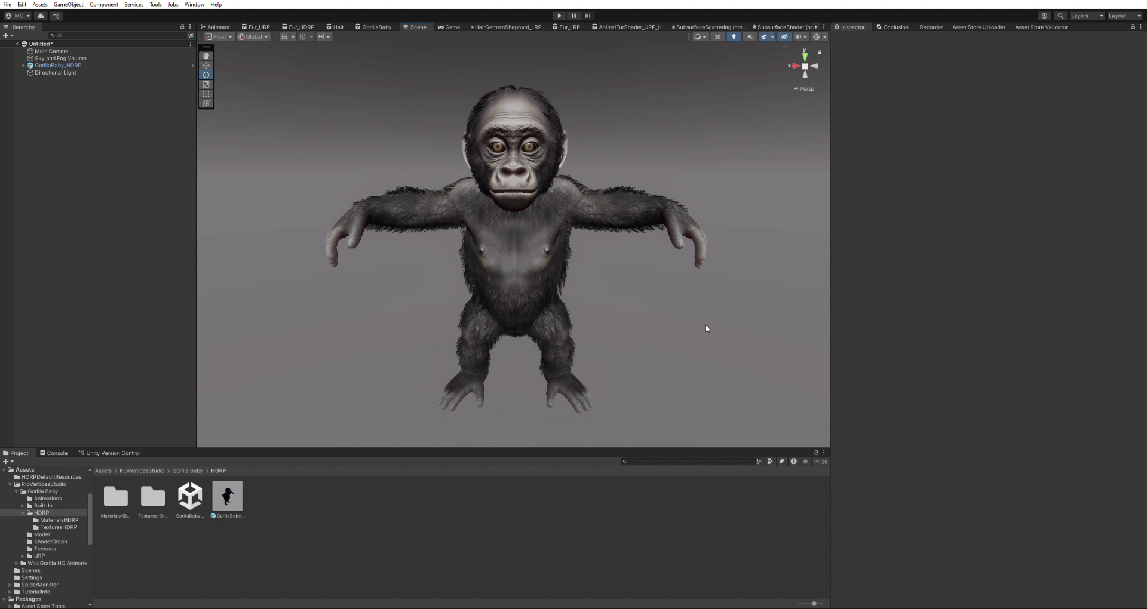
Task: Switch to the Occlusion tab
Action: (x=893, y=27)
